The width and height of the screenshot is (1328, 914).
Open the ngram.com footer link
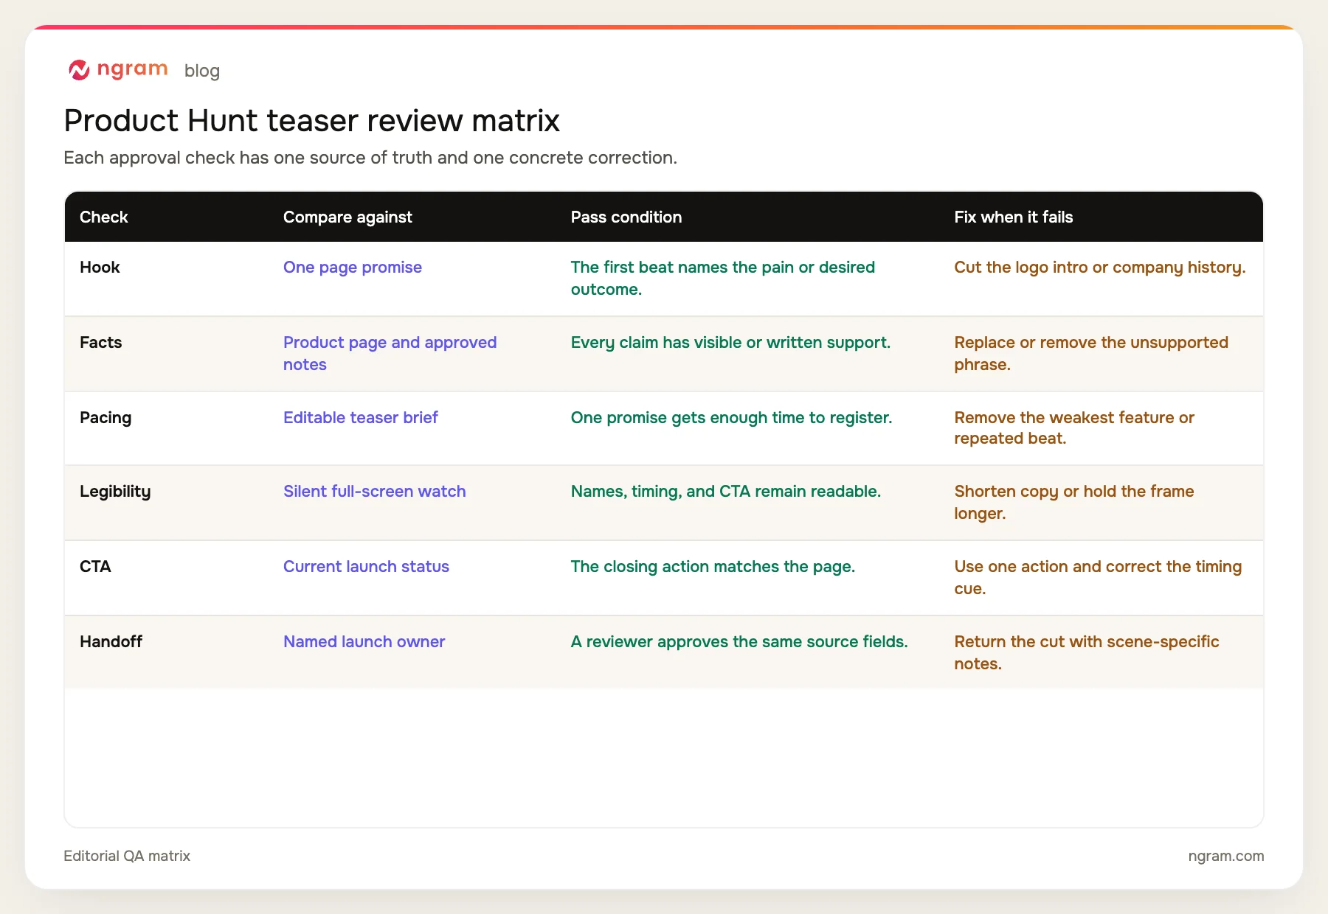pos(1226,856)
